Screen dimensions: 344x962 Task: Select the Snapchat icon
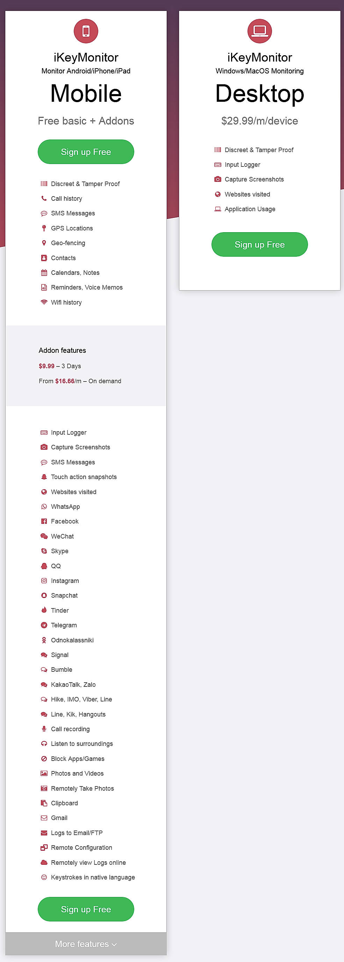click(x=44, y=595)
